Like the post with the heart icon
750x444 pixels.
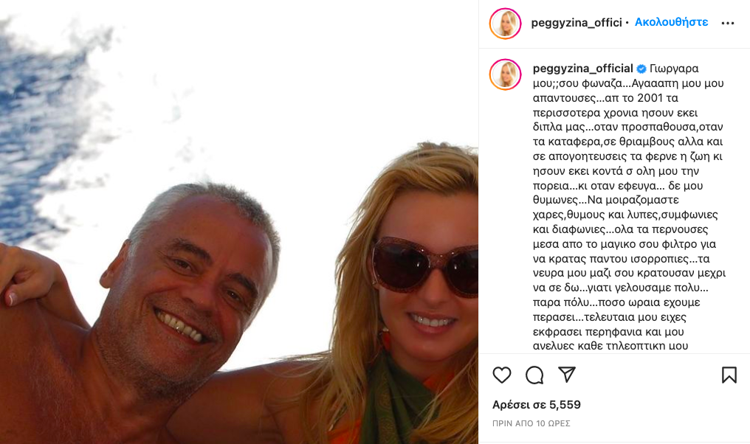click(x=502, y=375)
